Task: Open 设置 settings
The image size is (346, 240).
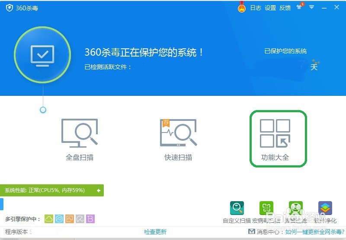Action: pyautogui.click(x=270, y=8)
